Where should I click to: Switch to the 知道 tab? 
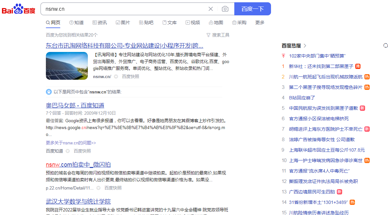click(x=76, y=23)
